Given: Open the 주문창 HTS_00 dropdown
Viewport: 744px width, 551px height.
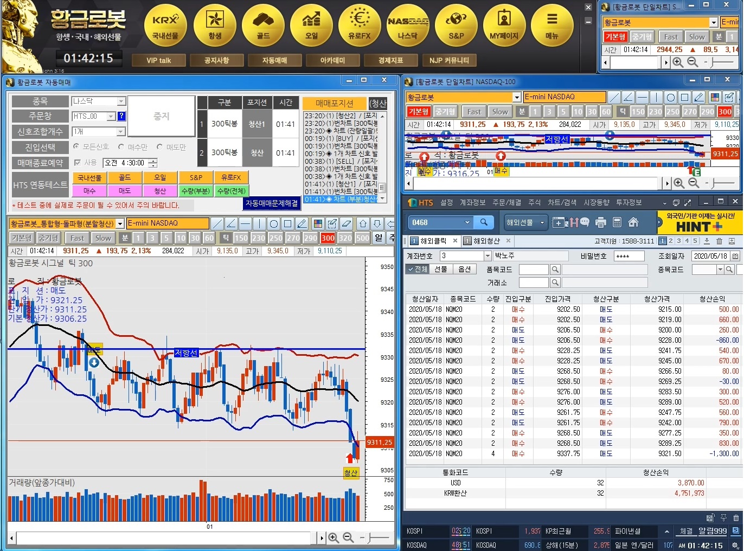Looking at the screenshot, I should click(x=111, y=116).
